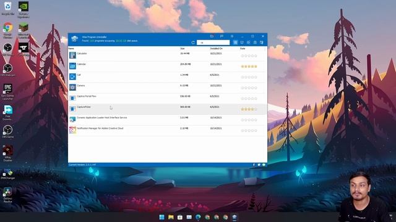Open the Free Download desktop shortcut
This screenshot has height=222, width=396.
[8, 113]
